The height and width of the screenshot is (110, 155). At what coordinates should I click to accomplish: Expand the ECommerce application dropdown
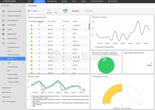click(x=24, y=6)
